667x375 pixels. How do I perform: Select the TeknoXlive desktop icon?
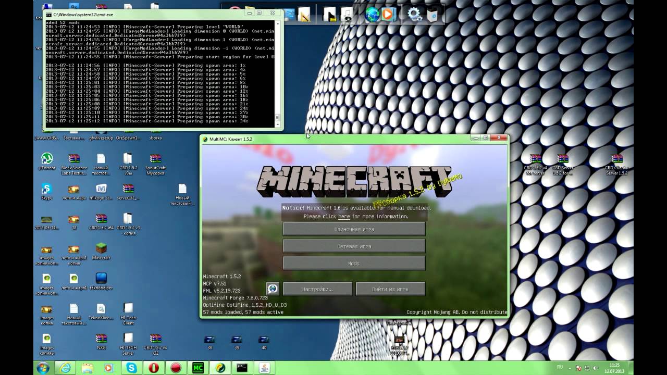(x=101, y=311)
